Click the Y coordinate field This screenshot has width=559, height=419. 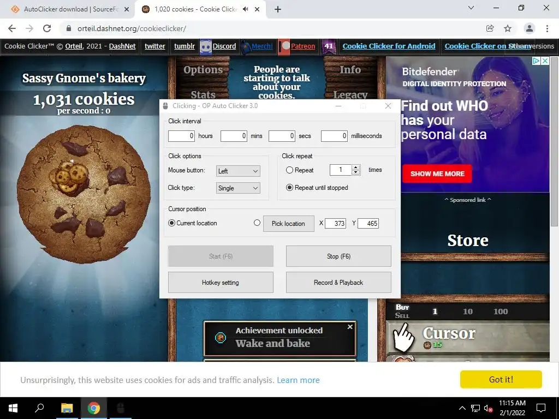(368, 223)
